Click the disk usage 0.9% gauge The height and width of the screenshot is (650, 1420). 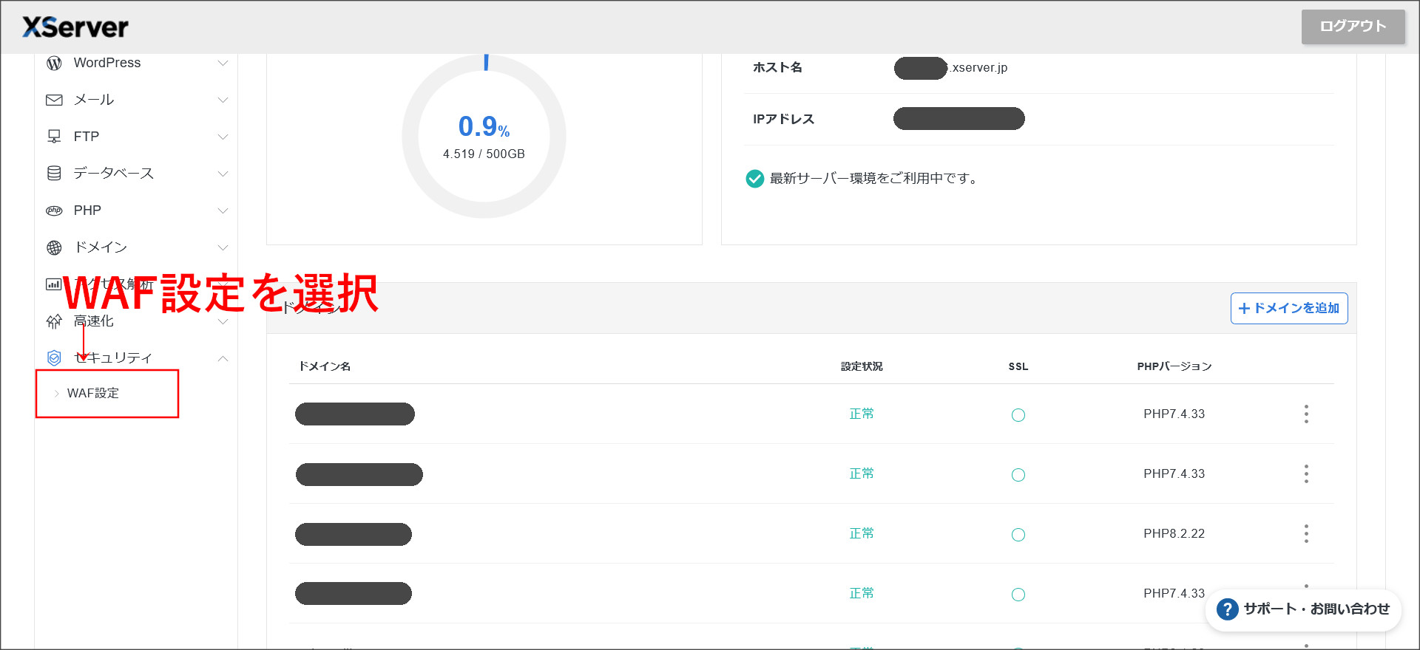[484, 137]
